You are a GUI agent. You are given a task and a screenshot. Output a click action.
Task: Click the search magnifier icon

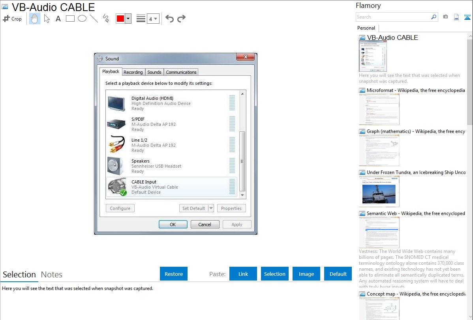click(x=434, y=17)
